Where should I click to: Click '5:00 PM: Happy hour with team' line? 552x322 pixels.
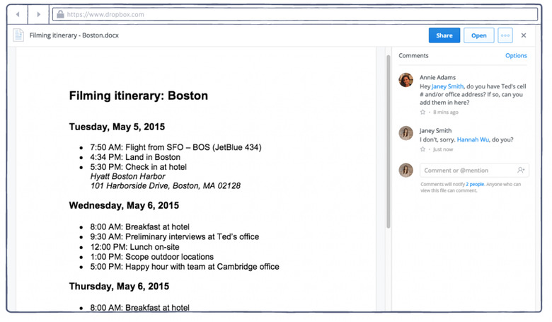pyautogui.click(x=185, y=267)
